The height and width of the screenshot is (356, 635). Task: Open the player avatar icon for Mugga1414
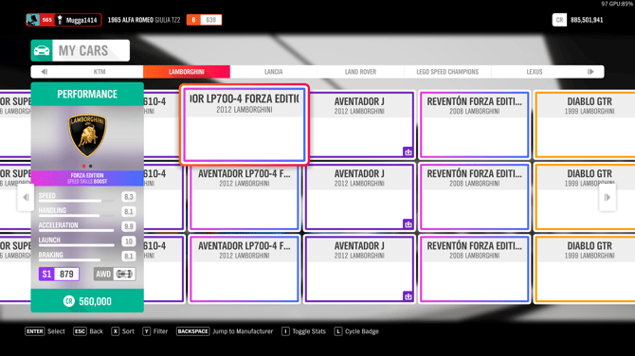point(33,20)
